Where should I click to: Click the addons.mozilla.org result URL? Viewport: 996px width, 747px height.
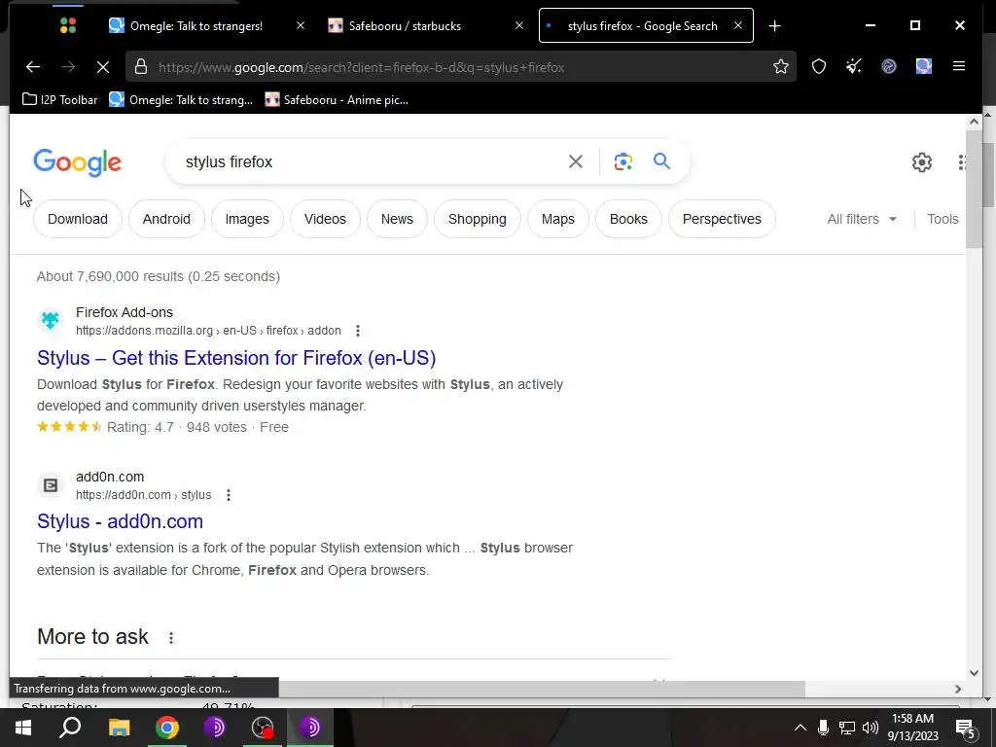208,331
